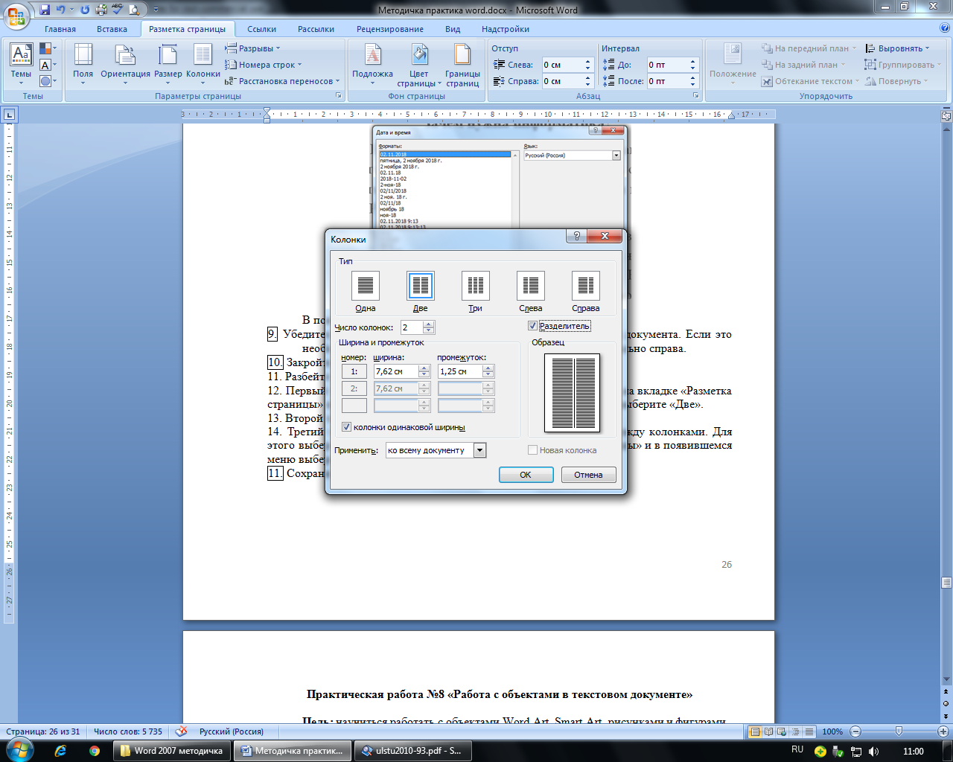953x762 pixels.
Task: Expand the Расстановка переносов dropdown
Action: 282,81
